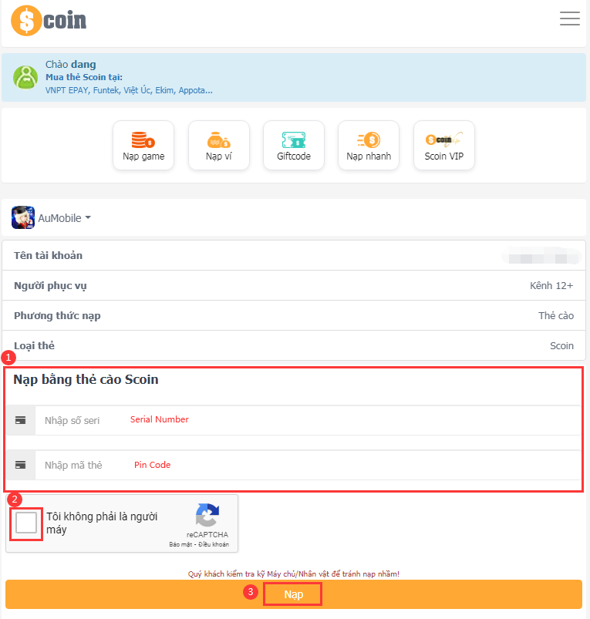Click the orange Nạp submit button
The image size is (590, 619).
click(293, 594)
